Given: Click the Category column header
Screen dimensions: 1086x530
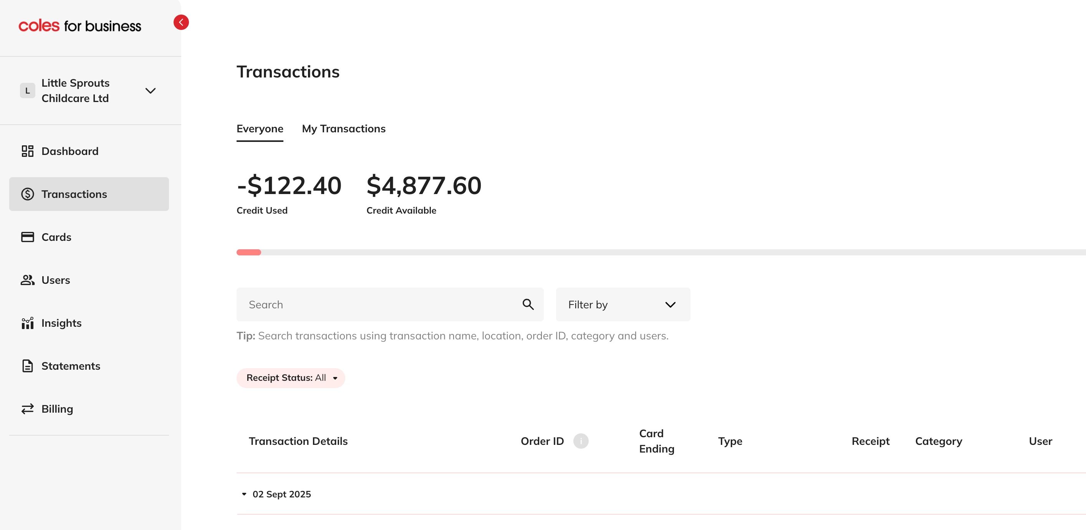Looking at the screenshot, I should tap(939, 441).
